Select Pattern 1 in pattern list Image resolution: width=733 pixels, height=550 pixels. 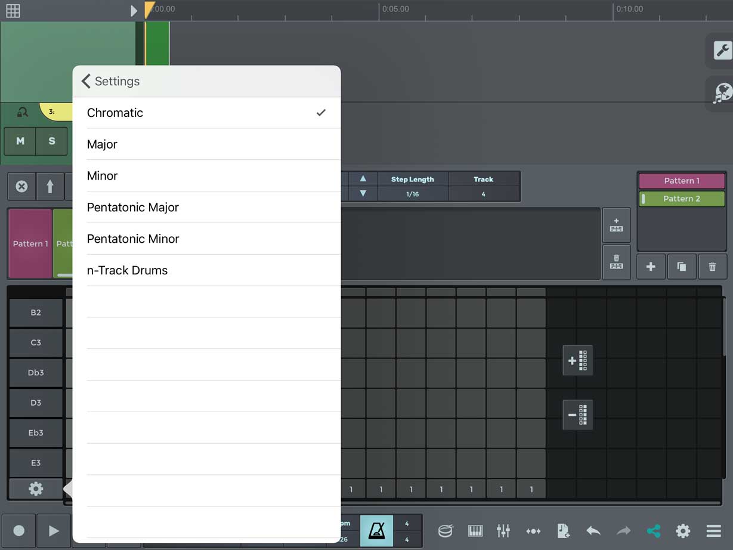coord(682,181)
